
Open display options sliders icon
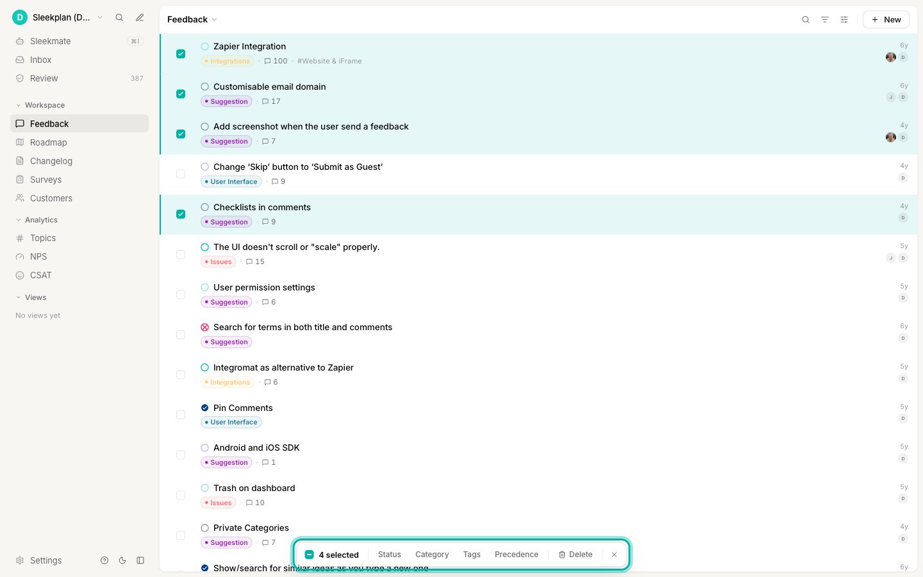[844, 20]
